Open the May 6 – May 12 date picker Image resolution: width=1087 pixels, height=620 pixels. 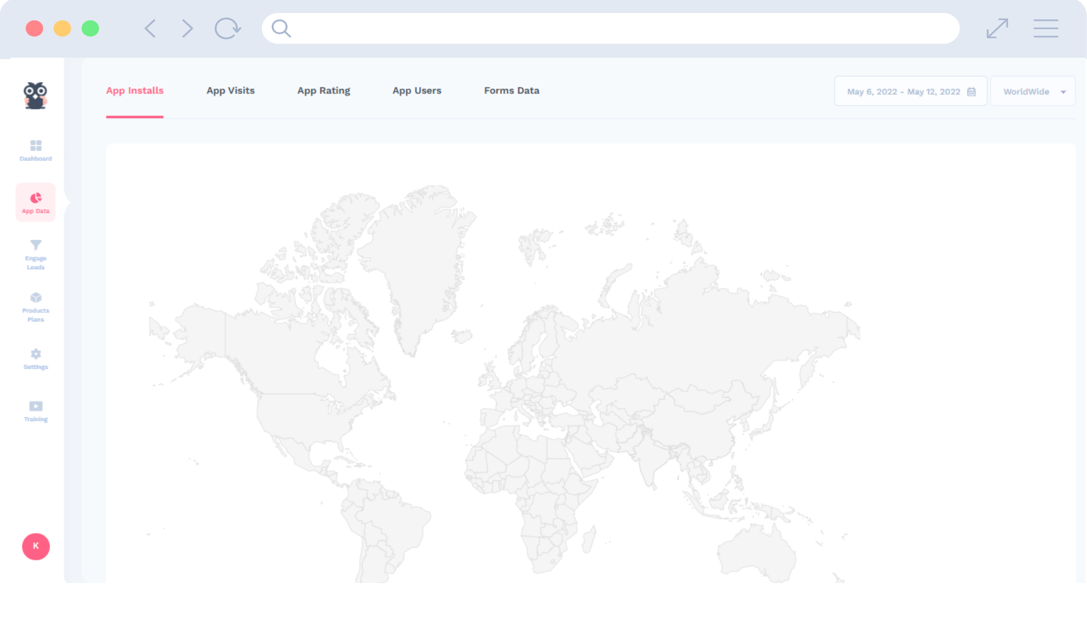(903, 91)
